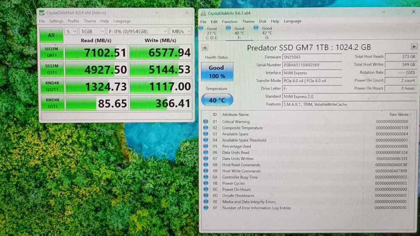Click the Power On Count value 2 count

400,80
